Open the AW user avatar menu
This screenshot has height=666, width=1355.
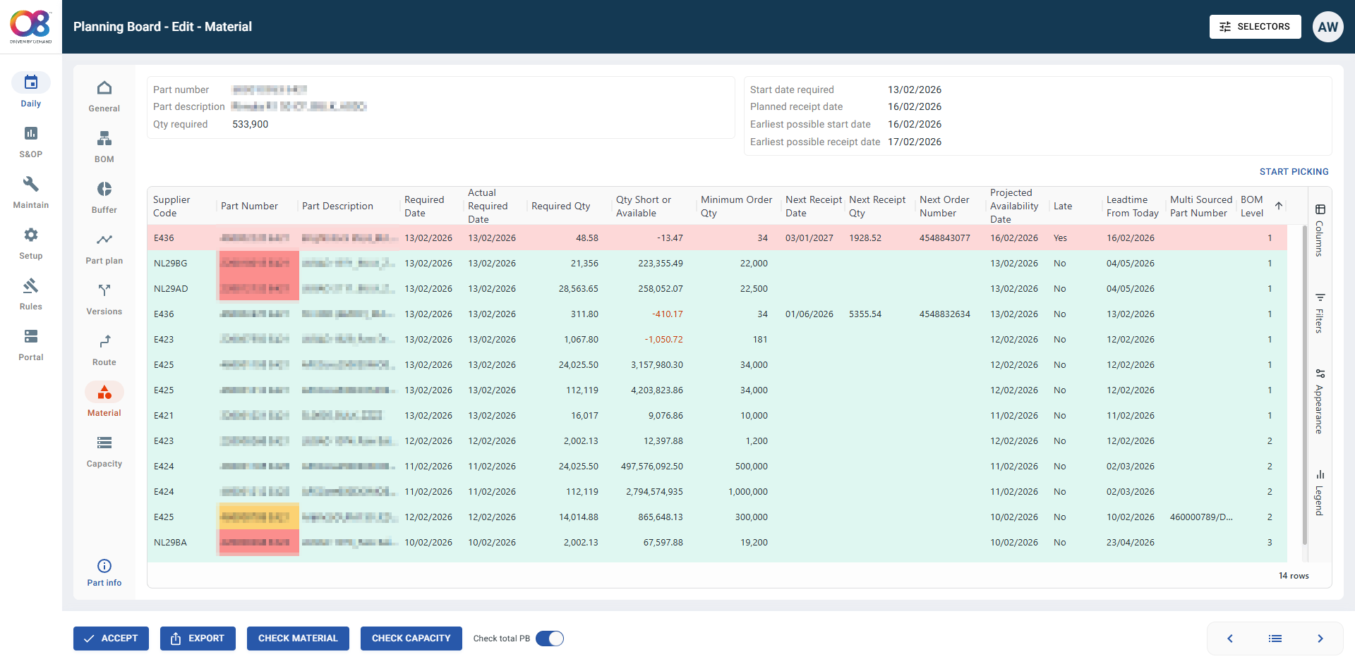click(x=1327, y=27)
